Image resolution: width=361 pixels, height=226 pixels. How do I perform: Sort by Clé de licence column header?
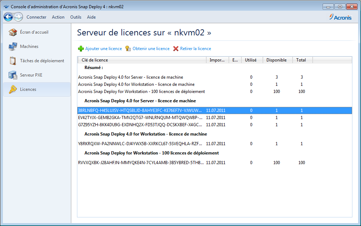coord(141,60)
